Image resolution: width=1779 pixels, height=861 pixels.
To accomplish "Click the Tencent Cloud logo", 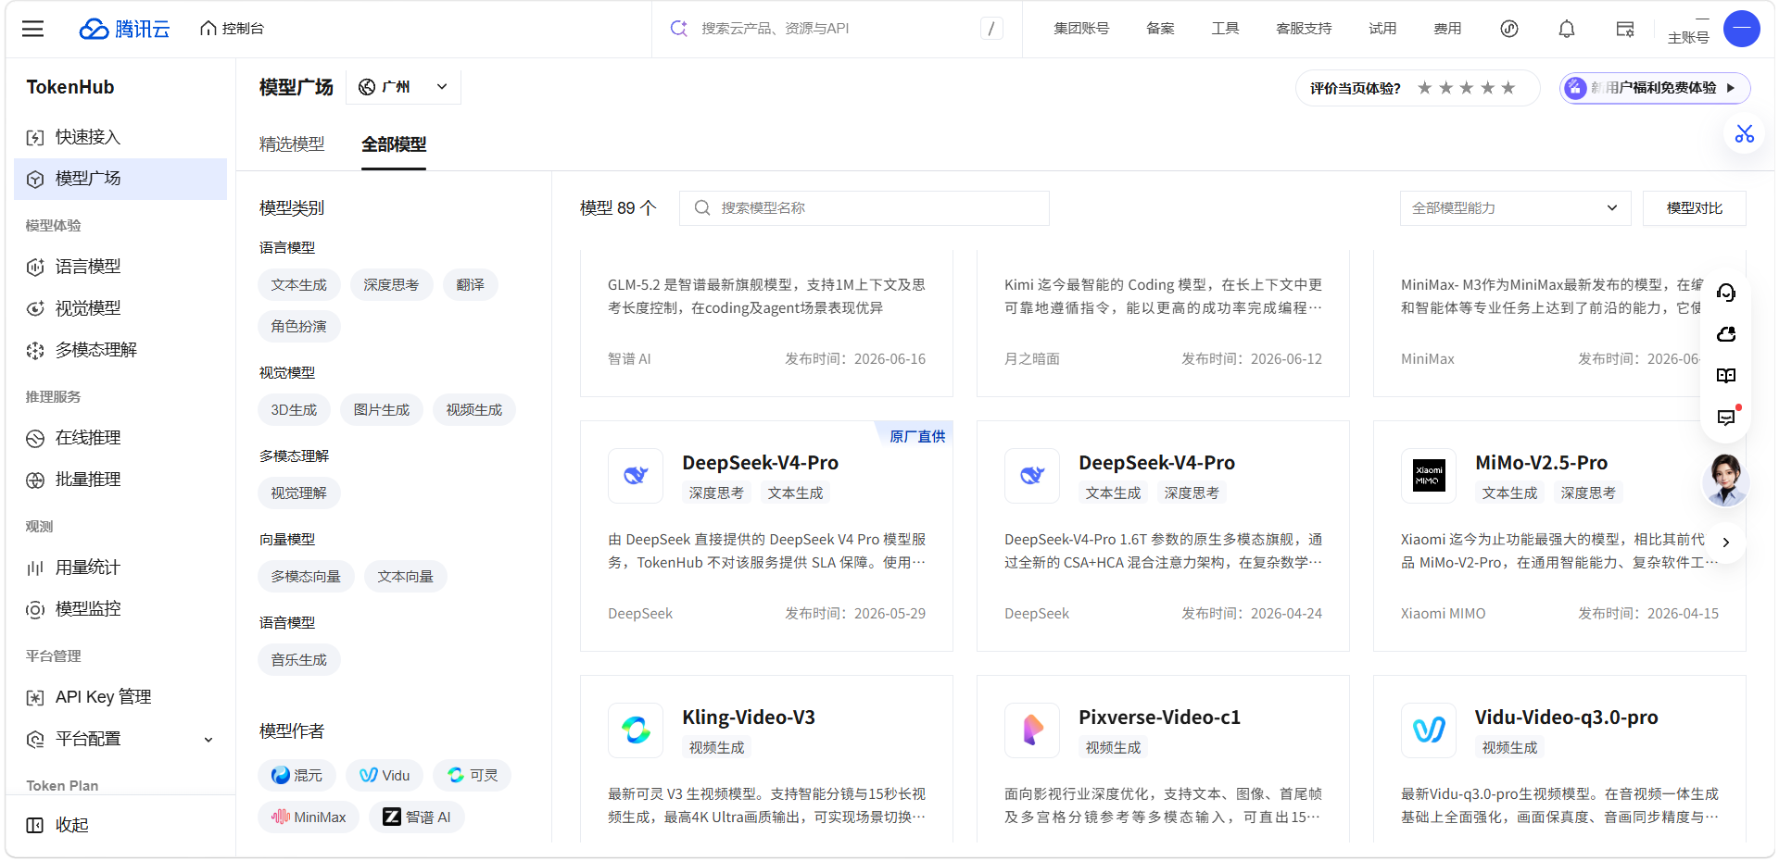I will (x=124, y=29).
